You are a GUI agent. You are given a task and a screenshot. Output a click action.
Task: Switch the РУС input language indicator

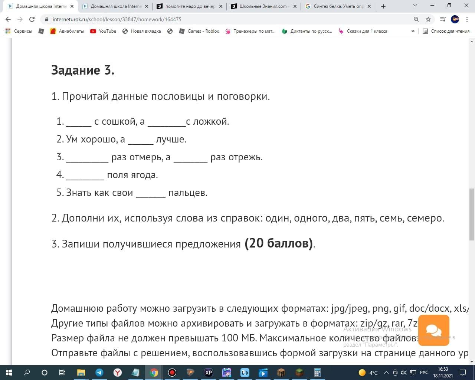click(424, 373)
